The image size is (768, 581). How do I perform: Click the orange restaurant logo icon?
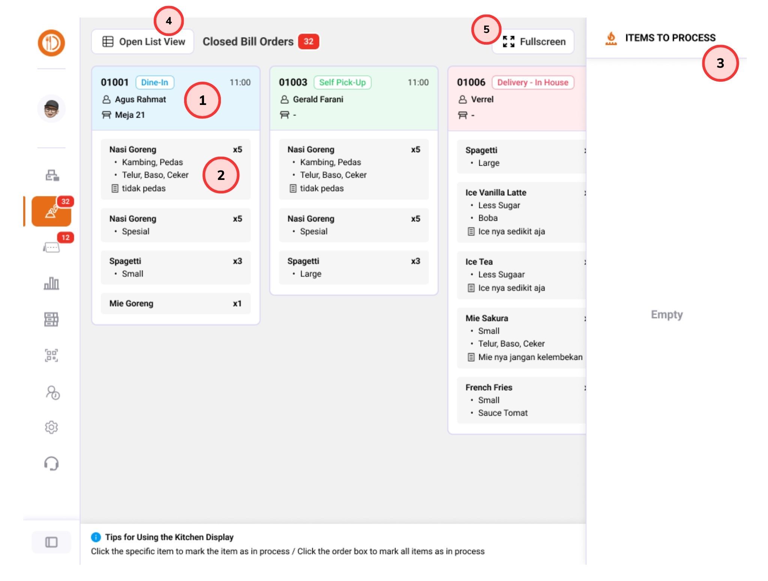51,43
